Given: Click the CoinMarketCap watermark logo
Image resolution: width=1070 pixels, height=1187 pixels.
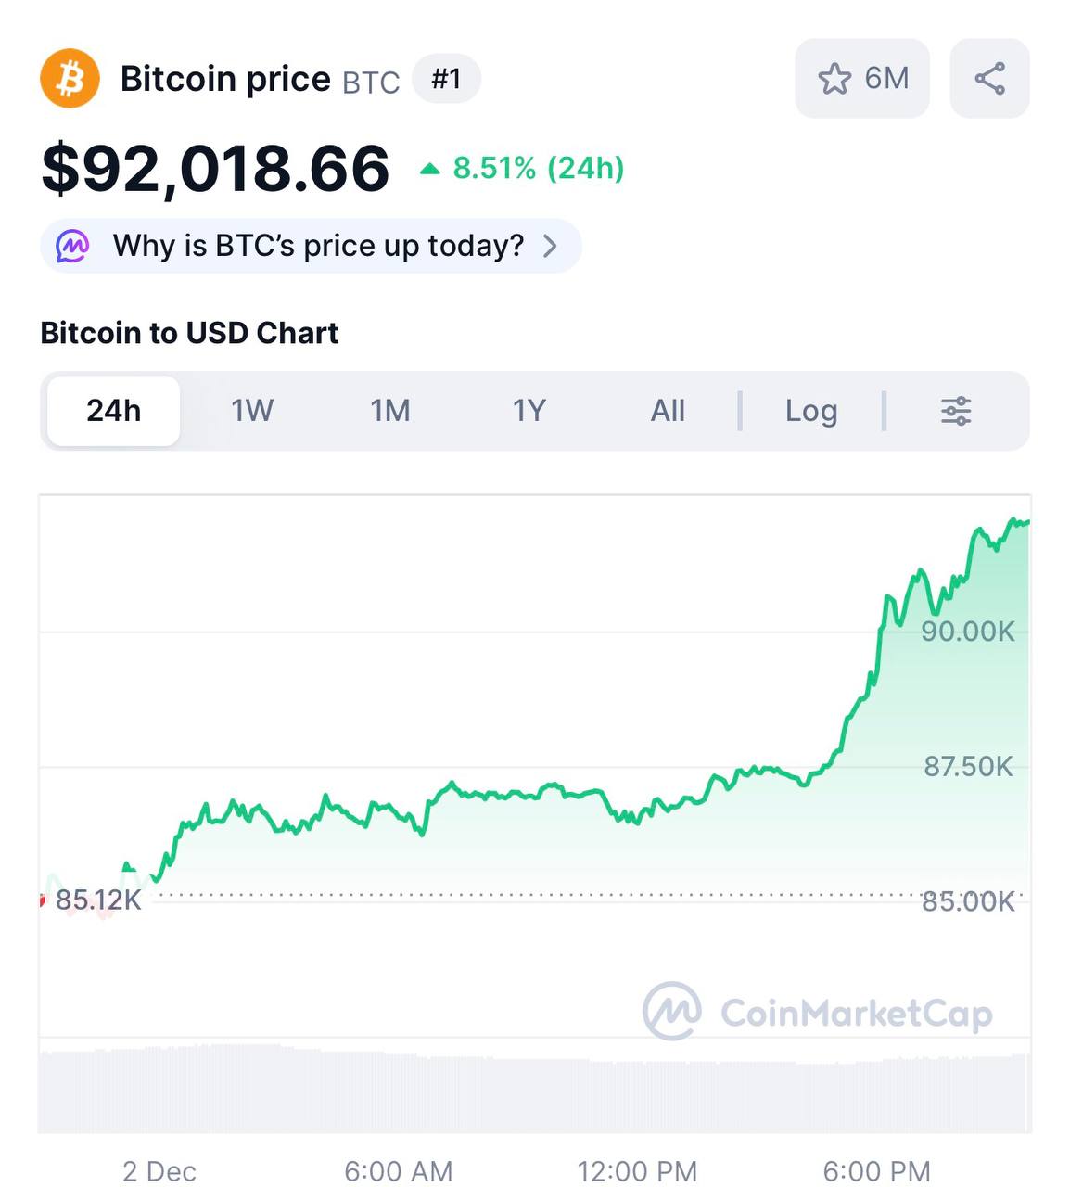Looking at the screenshot, I should [672, 1012].
